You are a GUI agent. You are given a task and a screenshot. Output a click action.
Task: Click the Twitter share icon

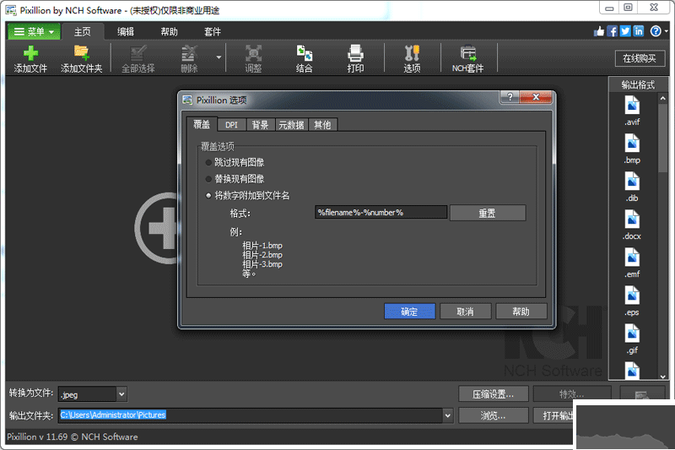coord(625,31)
